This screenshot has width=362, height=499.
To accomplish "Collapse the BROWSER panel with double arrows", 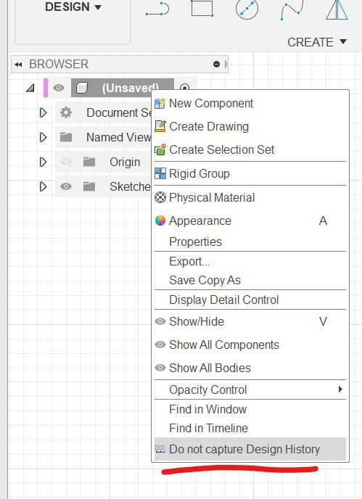I will (18, 65).
